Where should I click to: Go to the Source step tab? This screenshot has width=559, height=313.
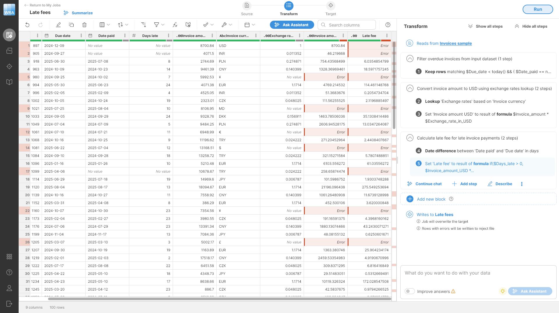[247, 8]
